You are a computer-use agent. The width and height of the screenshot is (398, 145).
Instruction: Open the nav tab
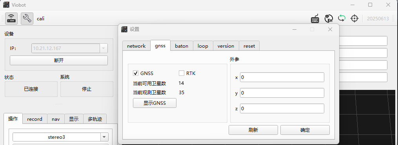(56, 119)
